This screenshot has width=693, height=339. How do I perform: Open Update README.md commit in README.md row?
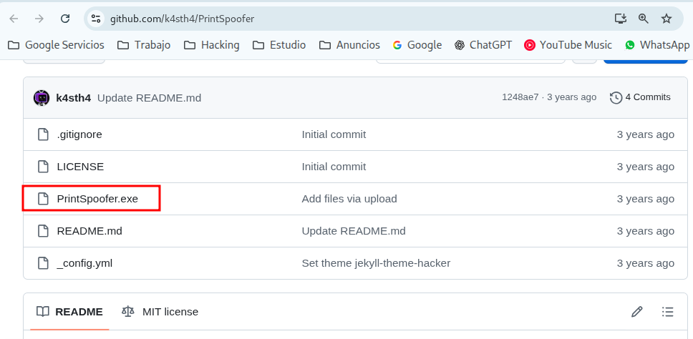[x=354, y=231]
